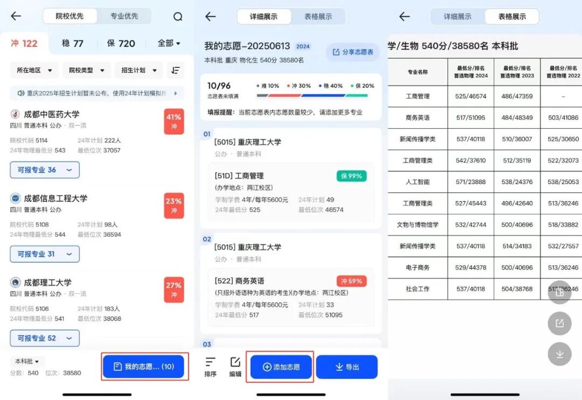Tap the 添加志愿 button
This screenshot has width=582, height=400.
click(x=281, y=367)
